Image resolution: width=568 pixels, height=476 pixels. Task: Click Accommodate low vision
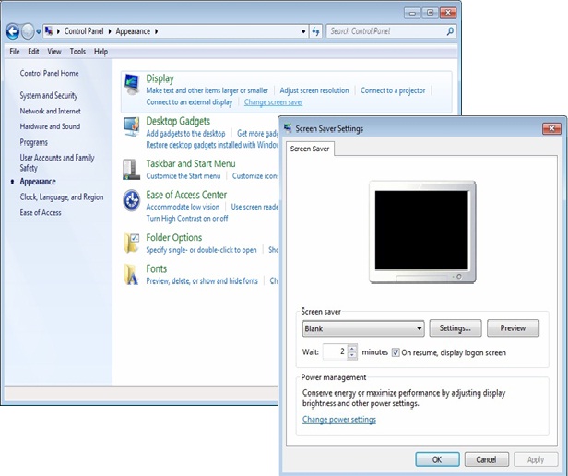click(183, 208)
